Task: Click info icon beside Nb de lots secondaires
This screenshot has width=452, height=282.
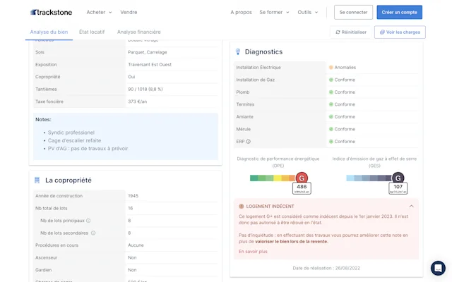Action: pos(93,233)
